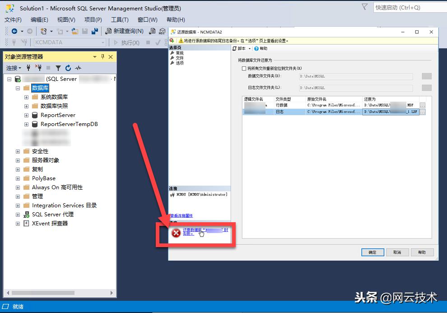Expand the 安全性 tree node
The width and height of the screenshot is (447, 313).
tap(17, 151)
